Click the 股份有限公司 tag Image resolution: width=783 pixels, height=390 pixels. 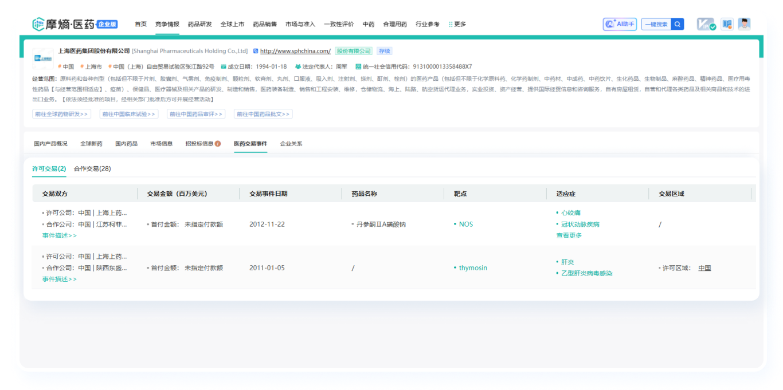pyautogui.click(x=354, y=51)
